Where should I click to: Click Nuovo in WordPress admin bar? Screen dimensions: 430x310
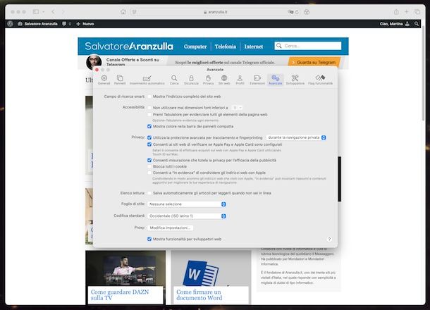pyautogui.click(x=85, y=24)
